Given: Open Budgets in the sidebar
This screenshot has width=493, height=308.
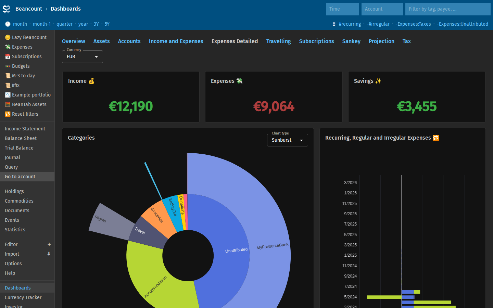Looking at the screenshot, I should tap(27, 66).
